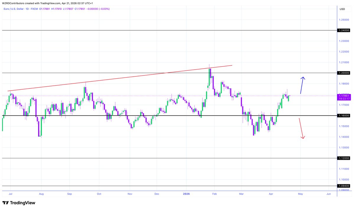The width and height of the screenshot is (354, 209).
Task: Click the 1.15000 price axis label
Action: tap(344, 126)
